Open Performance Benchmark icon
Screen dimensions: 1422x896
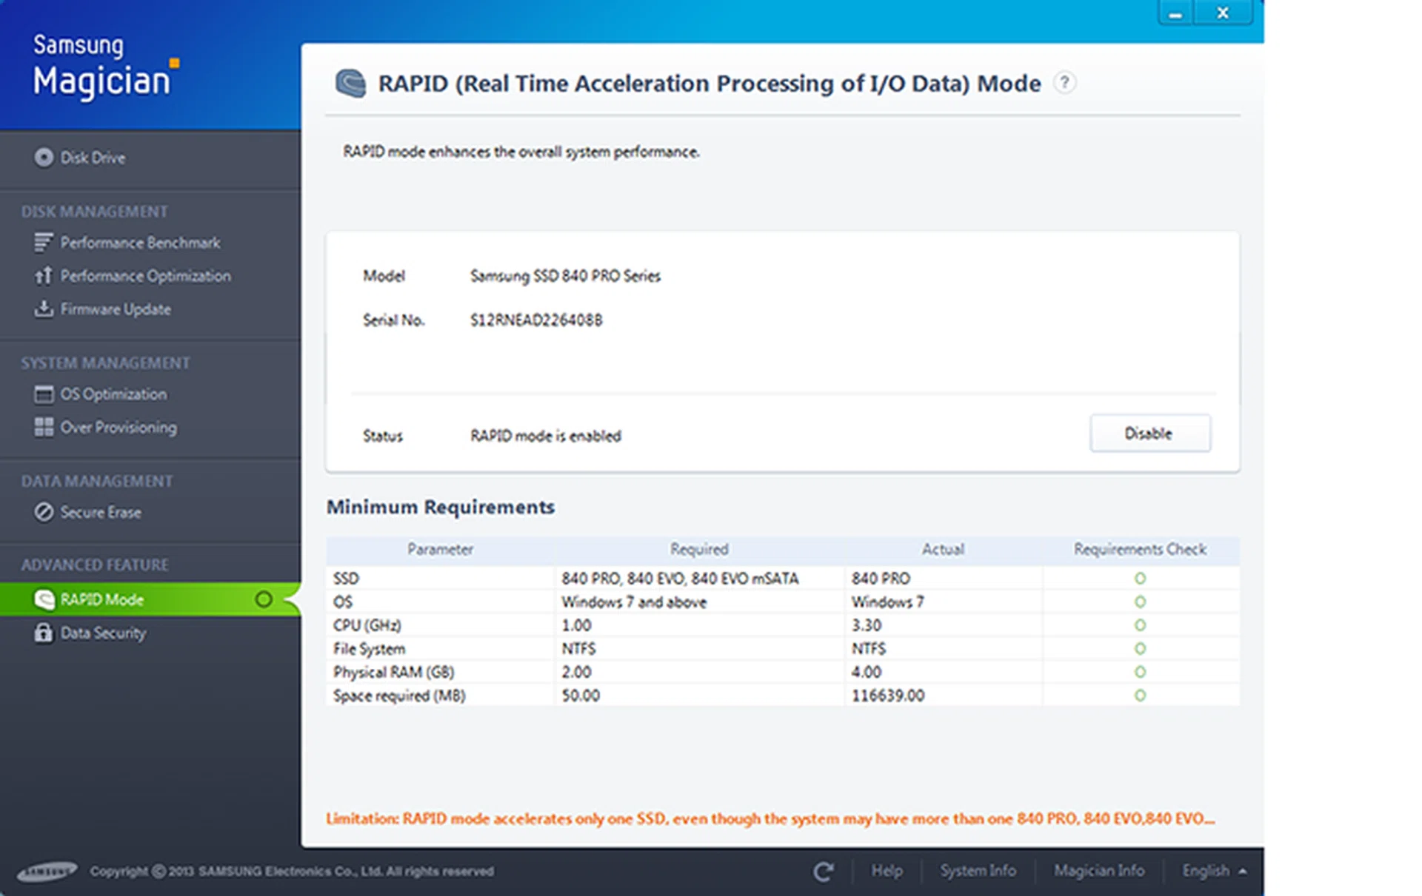click(44, 243)
